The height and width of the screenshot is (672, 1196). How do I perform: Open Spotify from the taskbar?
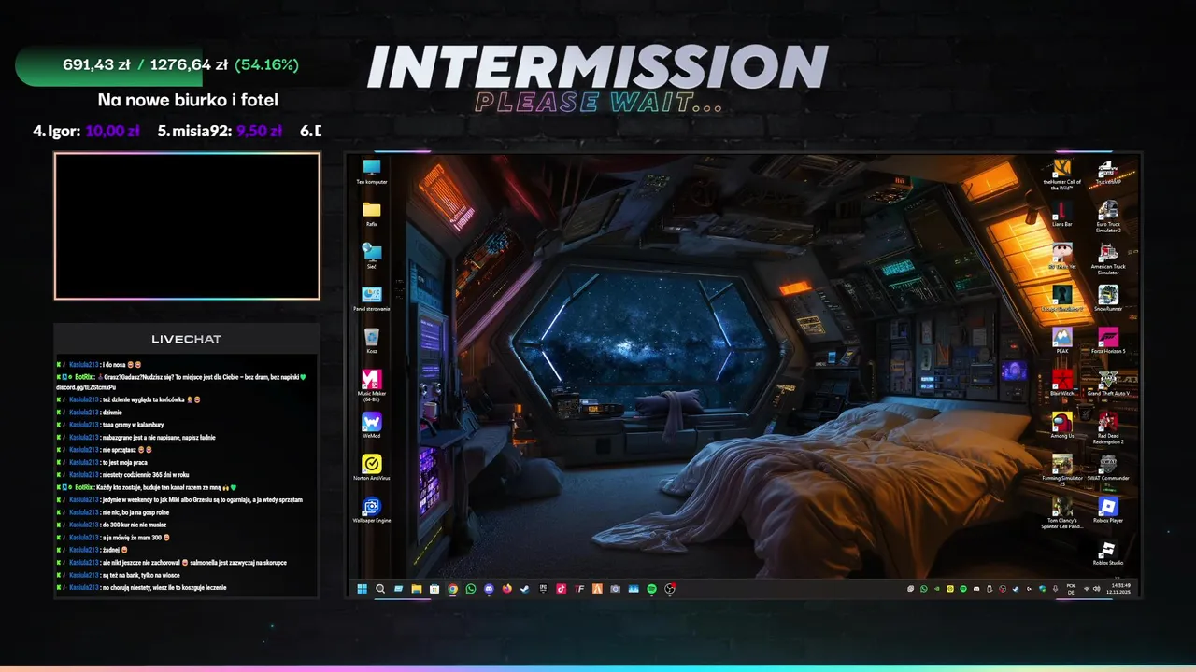click(652, 589)
